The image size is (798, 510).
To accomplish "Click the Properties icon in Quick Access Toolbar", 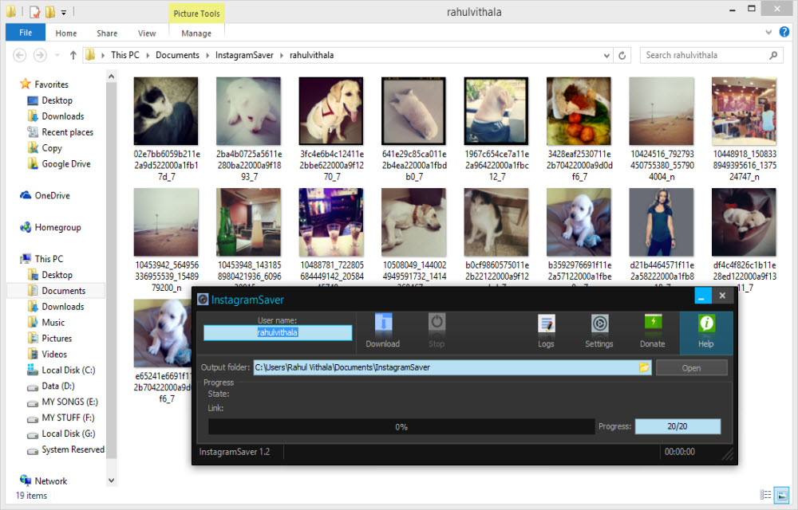I will (34, 12).
